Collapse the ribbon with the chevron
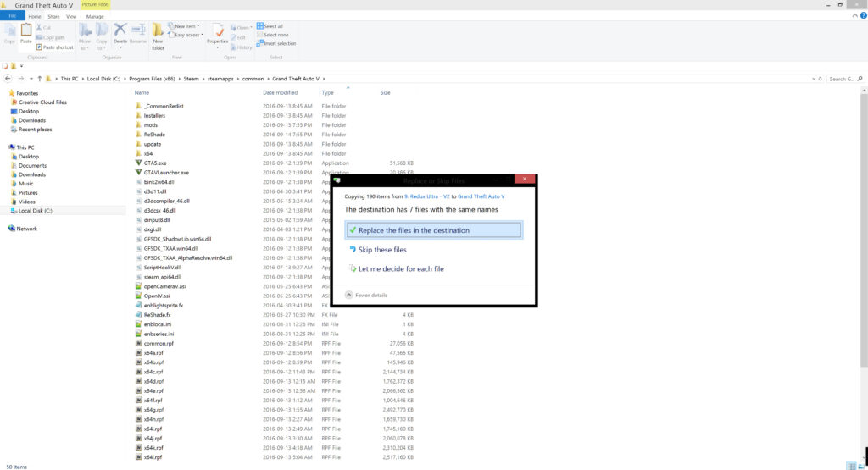 click(854, 15)
